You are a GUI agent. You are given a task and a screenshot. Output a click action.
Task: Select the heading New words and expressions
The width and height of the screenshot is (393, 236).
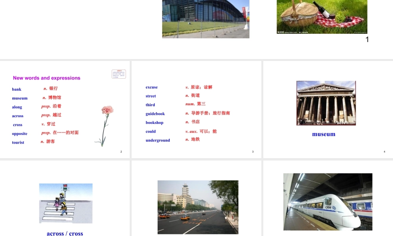click(x=46, y=78)
